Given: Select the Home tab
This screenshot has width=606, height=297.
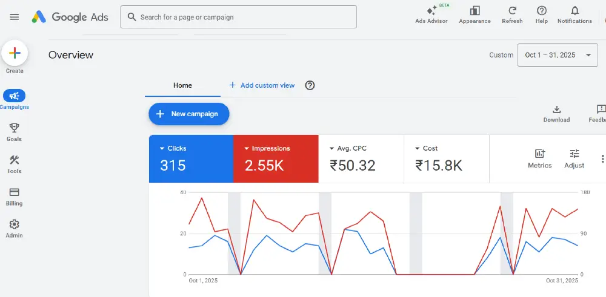Looking at the screenshot, I should pos(182,85).
